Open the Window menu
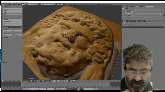The width and height of the screenshot is (165, 92). tap(15, 4)
